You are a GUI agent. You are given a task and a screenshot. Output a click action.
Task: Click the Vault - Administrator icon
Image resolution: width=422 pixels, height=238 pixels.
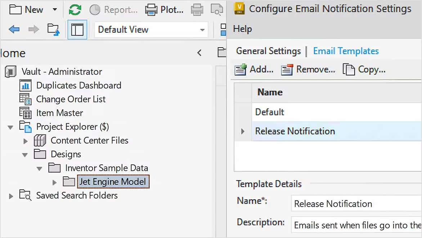[10, 72]
